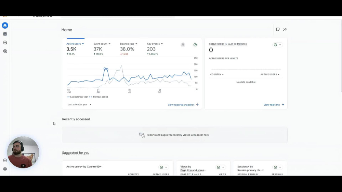Open the Last calendar year date dropdown
The image size is (342, 192).
point(79,105)
